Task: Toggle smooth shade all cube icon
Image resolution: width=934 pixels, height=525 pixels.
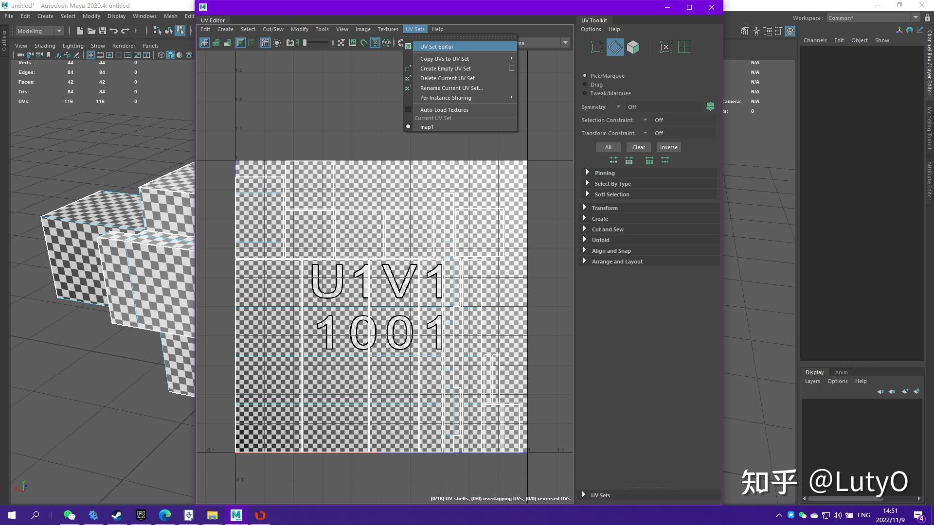Action: [170, 55]
